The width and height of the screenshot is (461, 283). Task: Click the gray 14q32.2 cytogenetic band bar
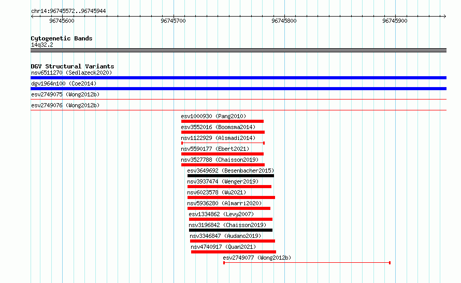pos(238,50)
